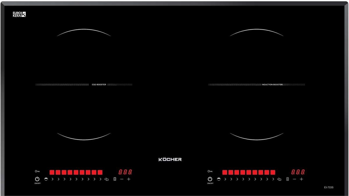This screenshot has width=349, height=196.
Task: Click the KOCHER brand logo
Action: 170,159
